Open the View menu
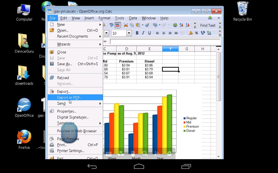The image size is (278, 173). pos(76,18)
